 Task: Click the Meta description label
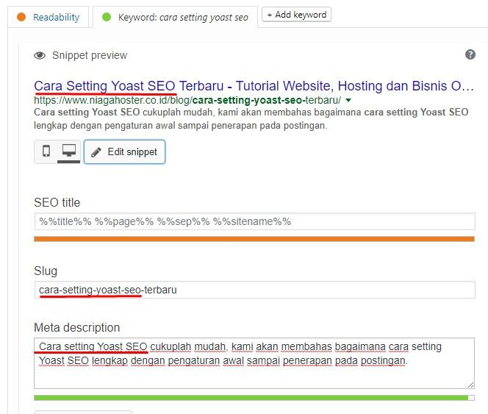(x=77, y=328)
